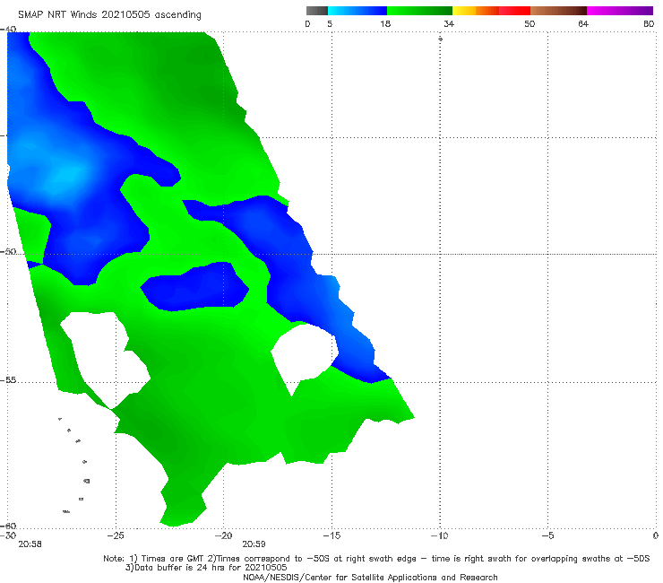Click the light cyan low-wind patch
Image resolution: width=663 pixels, height=583 pixels.
point(68,176)
